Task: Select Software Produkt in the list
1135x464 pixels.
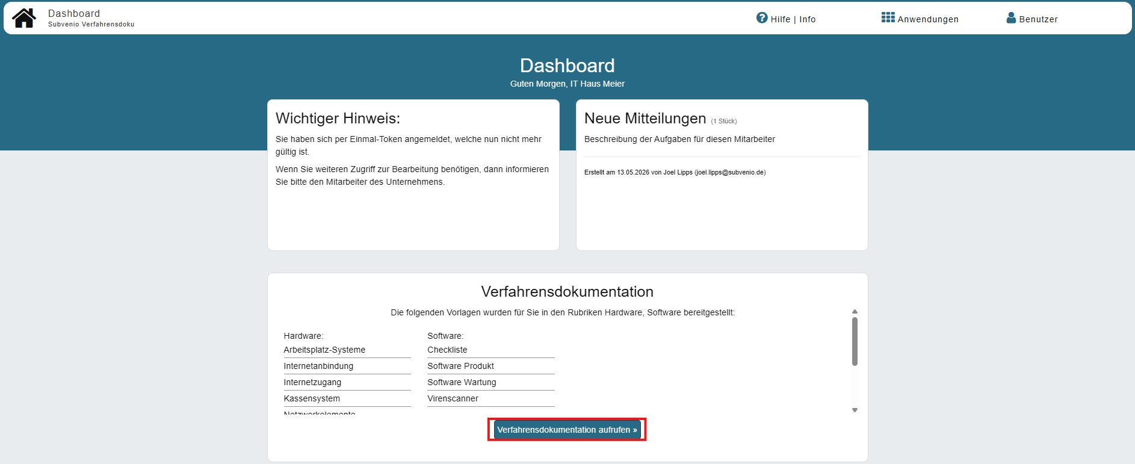Action: (x=460, y=366)
